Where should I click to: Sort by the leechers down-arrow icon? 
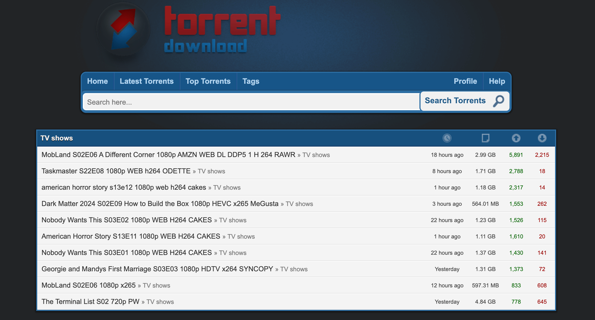coord(542,138)
